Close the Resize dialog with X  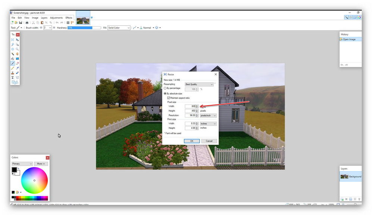click(x=216, y=74)
